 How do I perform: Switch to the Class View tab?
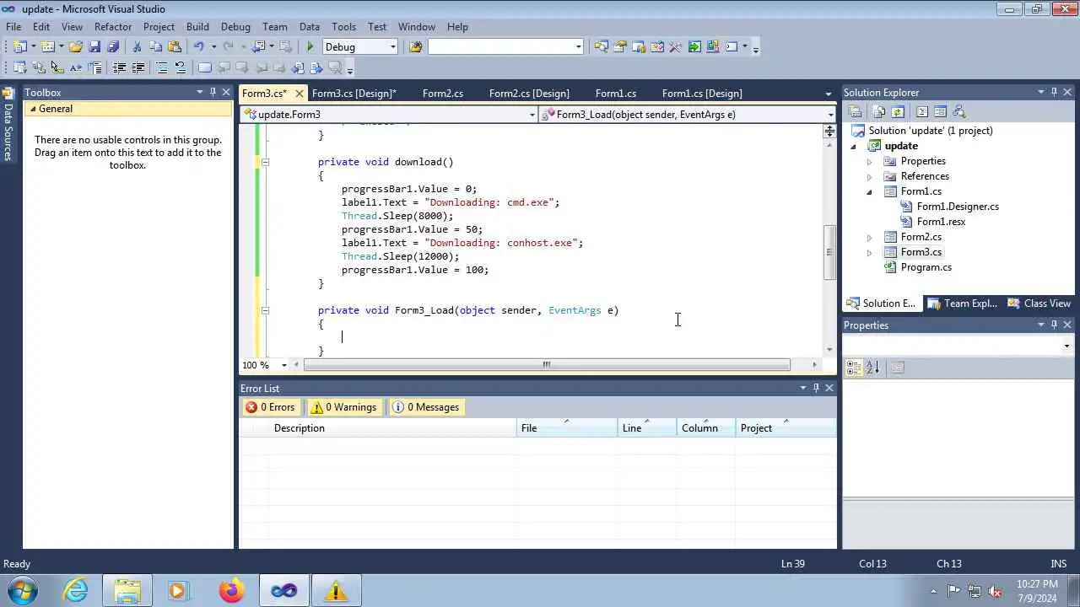coord(1040,303)
